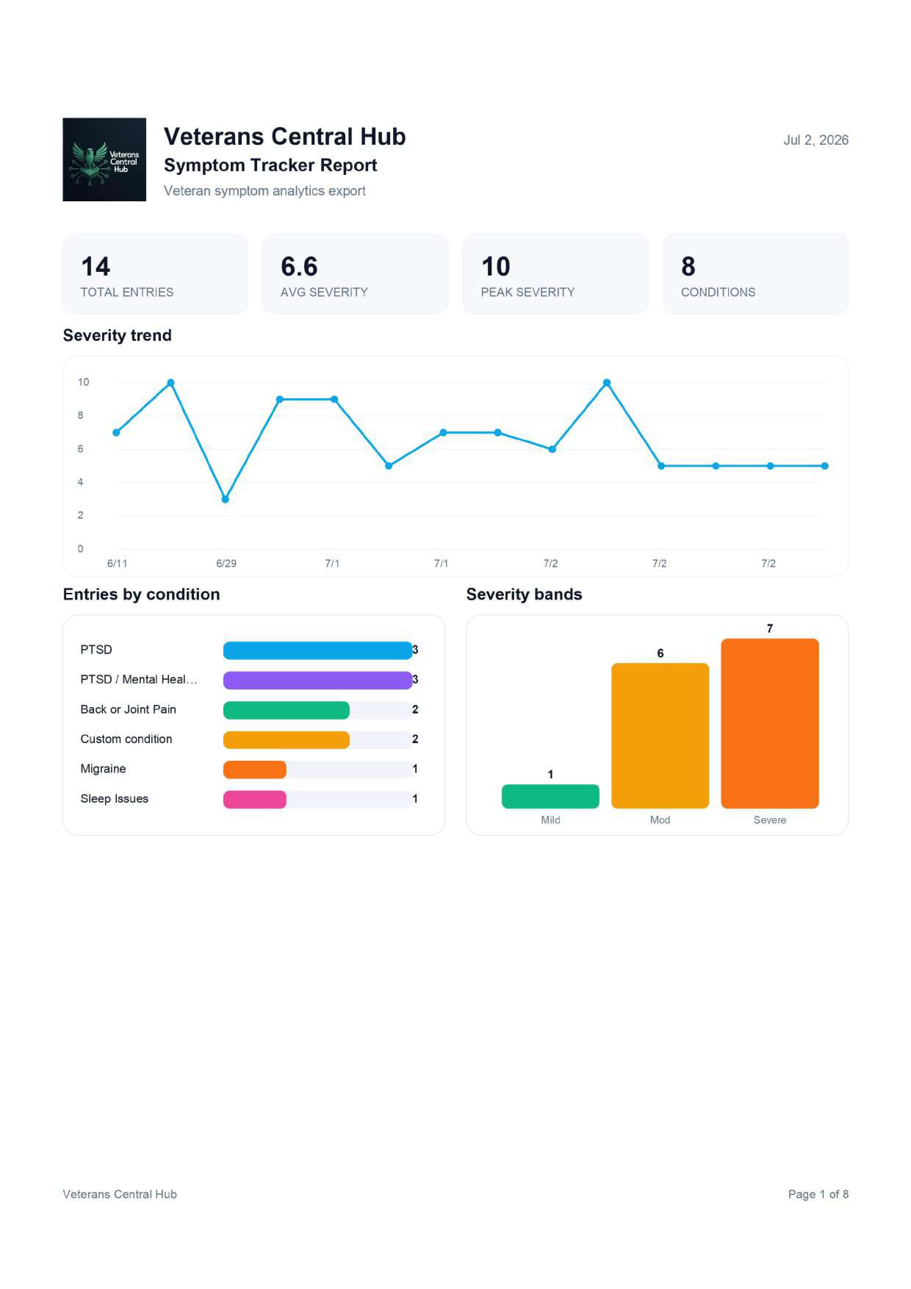Select the "Veterans Central Hub" title
This screenshot has height=1289, width=911.
(x=285, y=136)
